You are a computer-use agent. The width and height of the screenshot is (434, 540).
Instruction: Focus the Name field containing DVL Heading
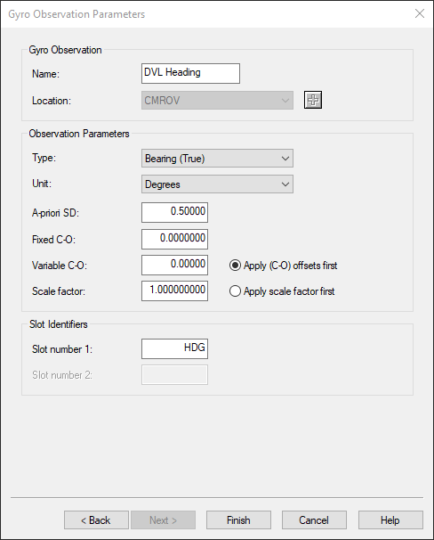(190, 73)
